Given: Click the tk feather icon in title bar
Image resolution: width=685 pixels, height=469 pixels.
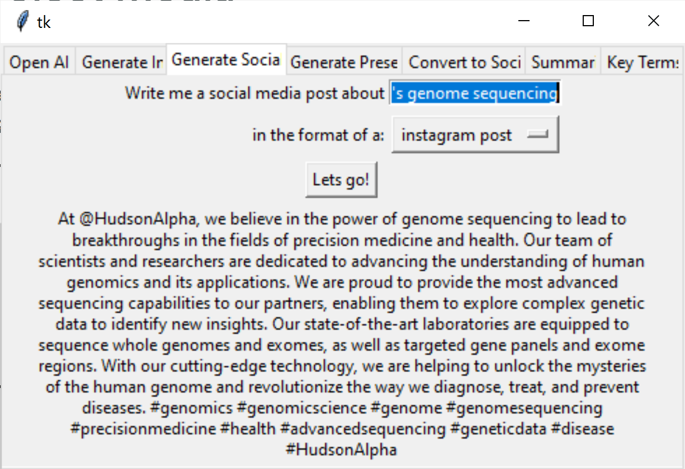Looking at the screenshot, I should coord(22,22).
